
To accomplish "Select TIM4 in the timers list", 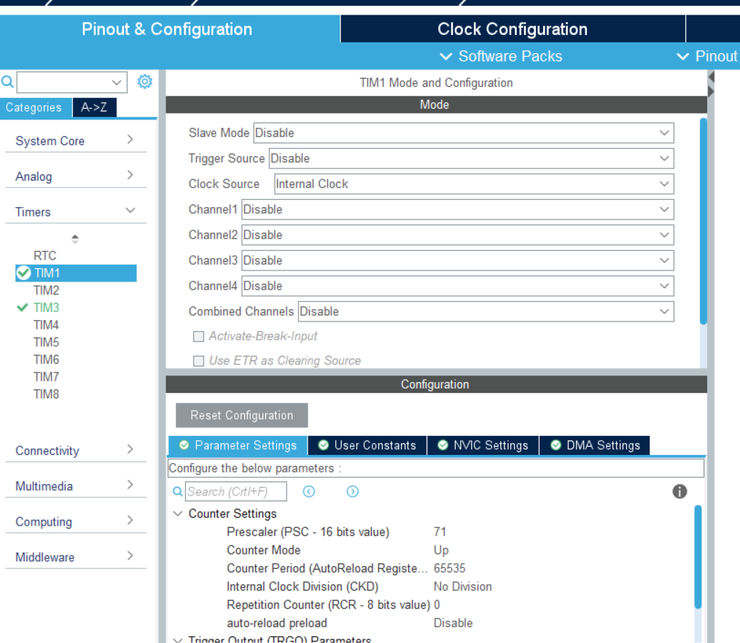I will click(x=46, y=325).
